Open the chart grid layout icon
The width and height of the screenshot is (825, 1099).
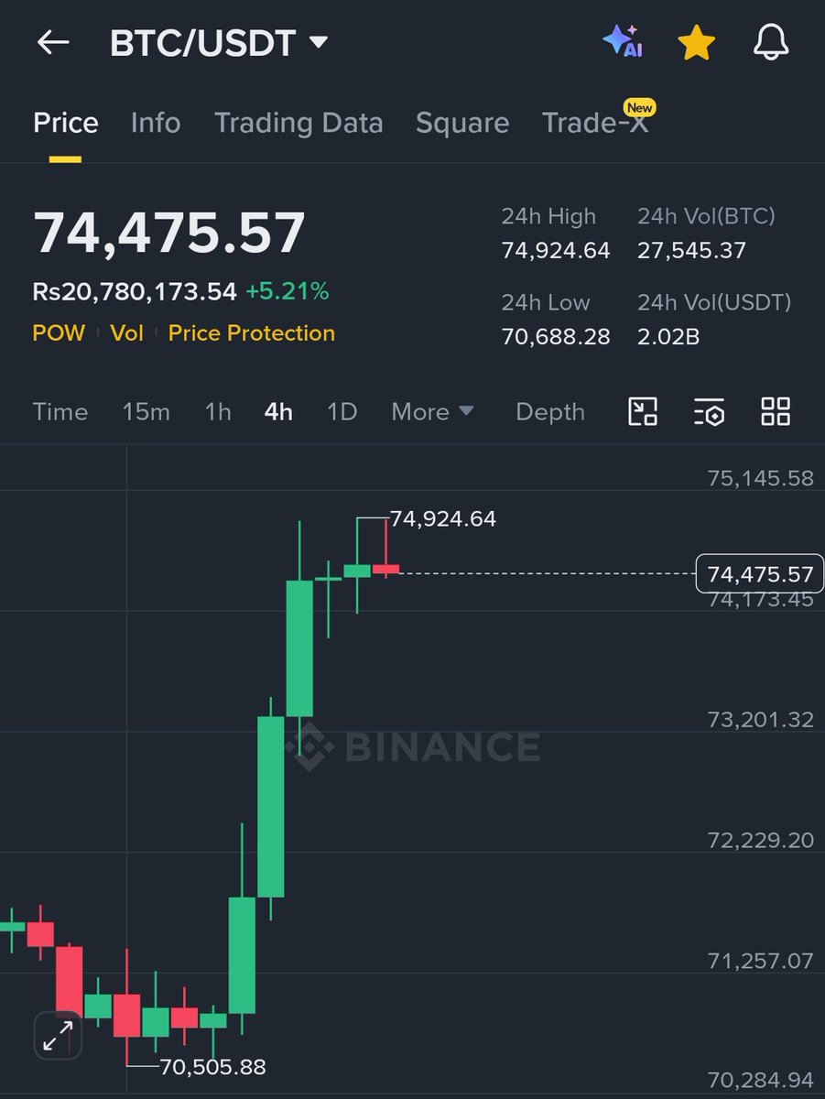tap(776, 412)
